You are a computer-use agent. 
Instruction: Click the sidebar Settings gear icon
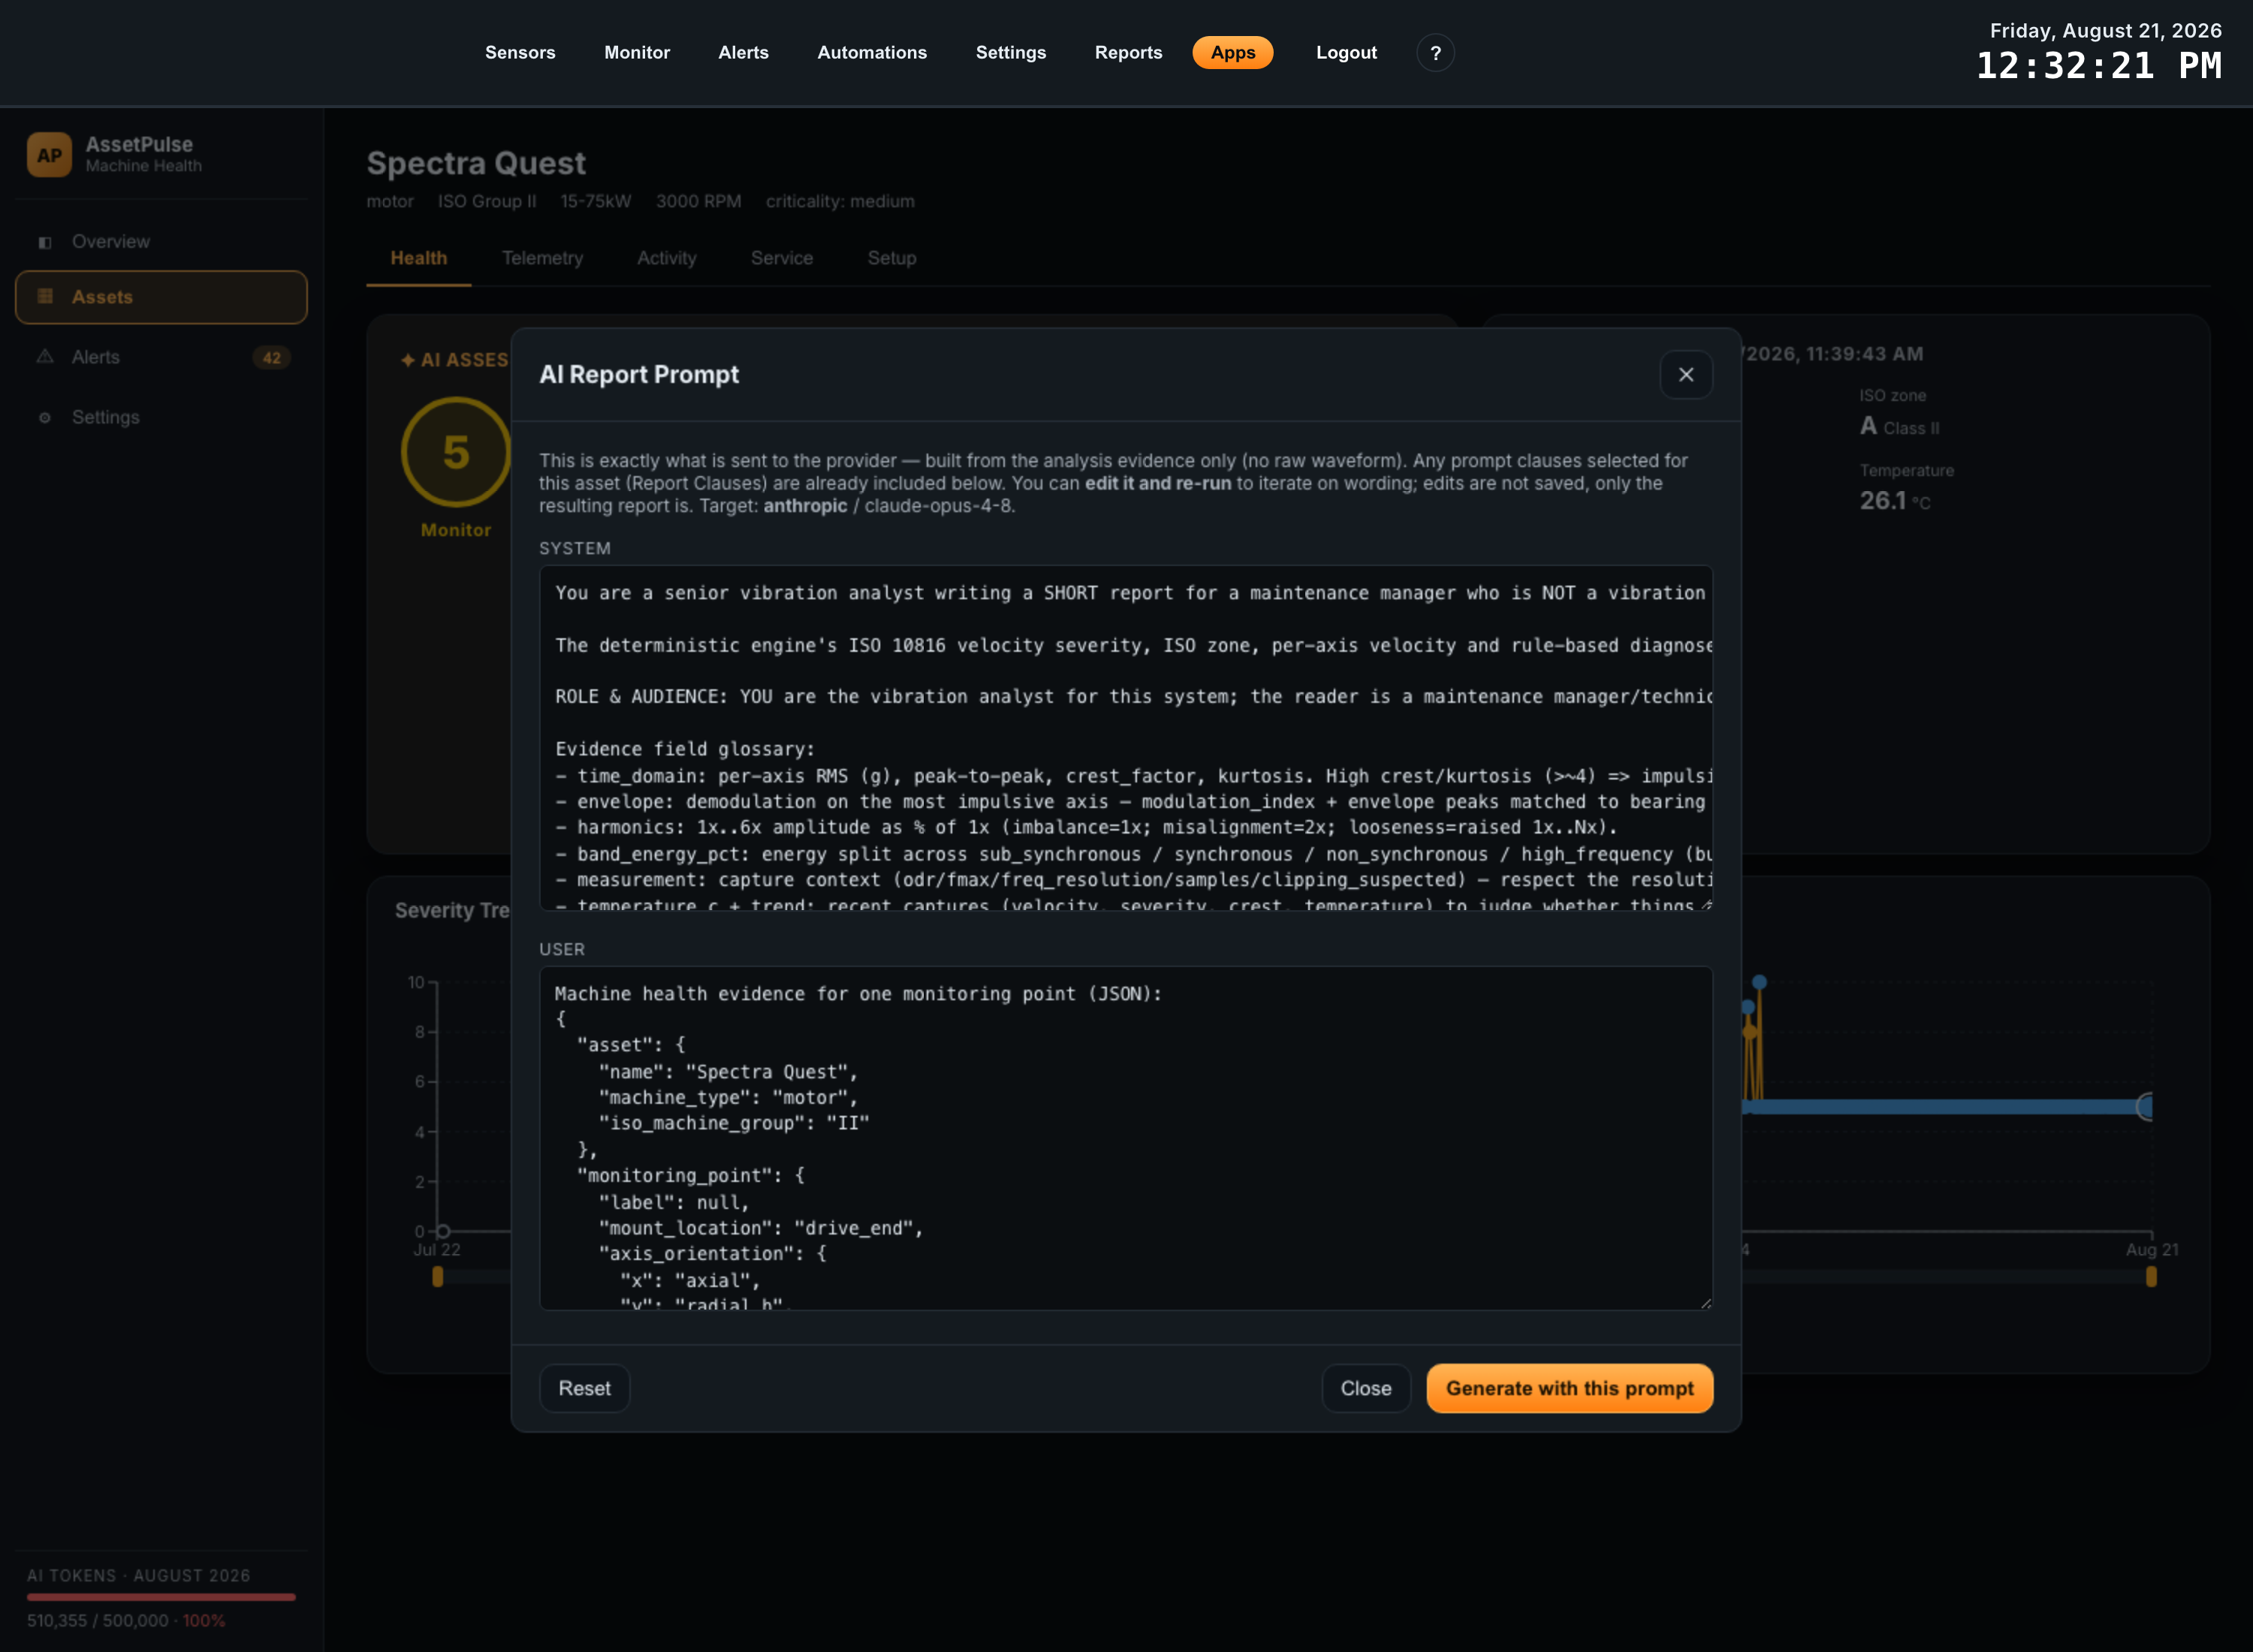pyautogui.click(x=45, y=417)
